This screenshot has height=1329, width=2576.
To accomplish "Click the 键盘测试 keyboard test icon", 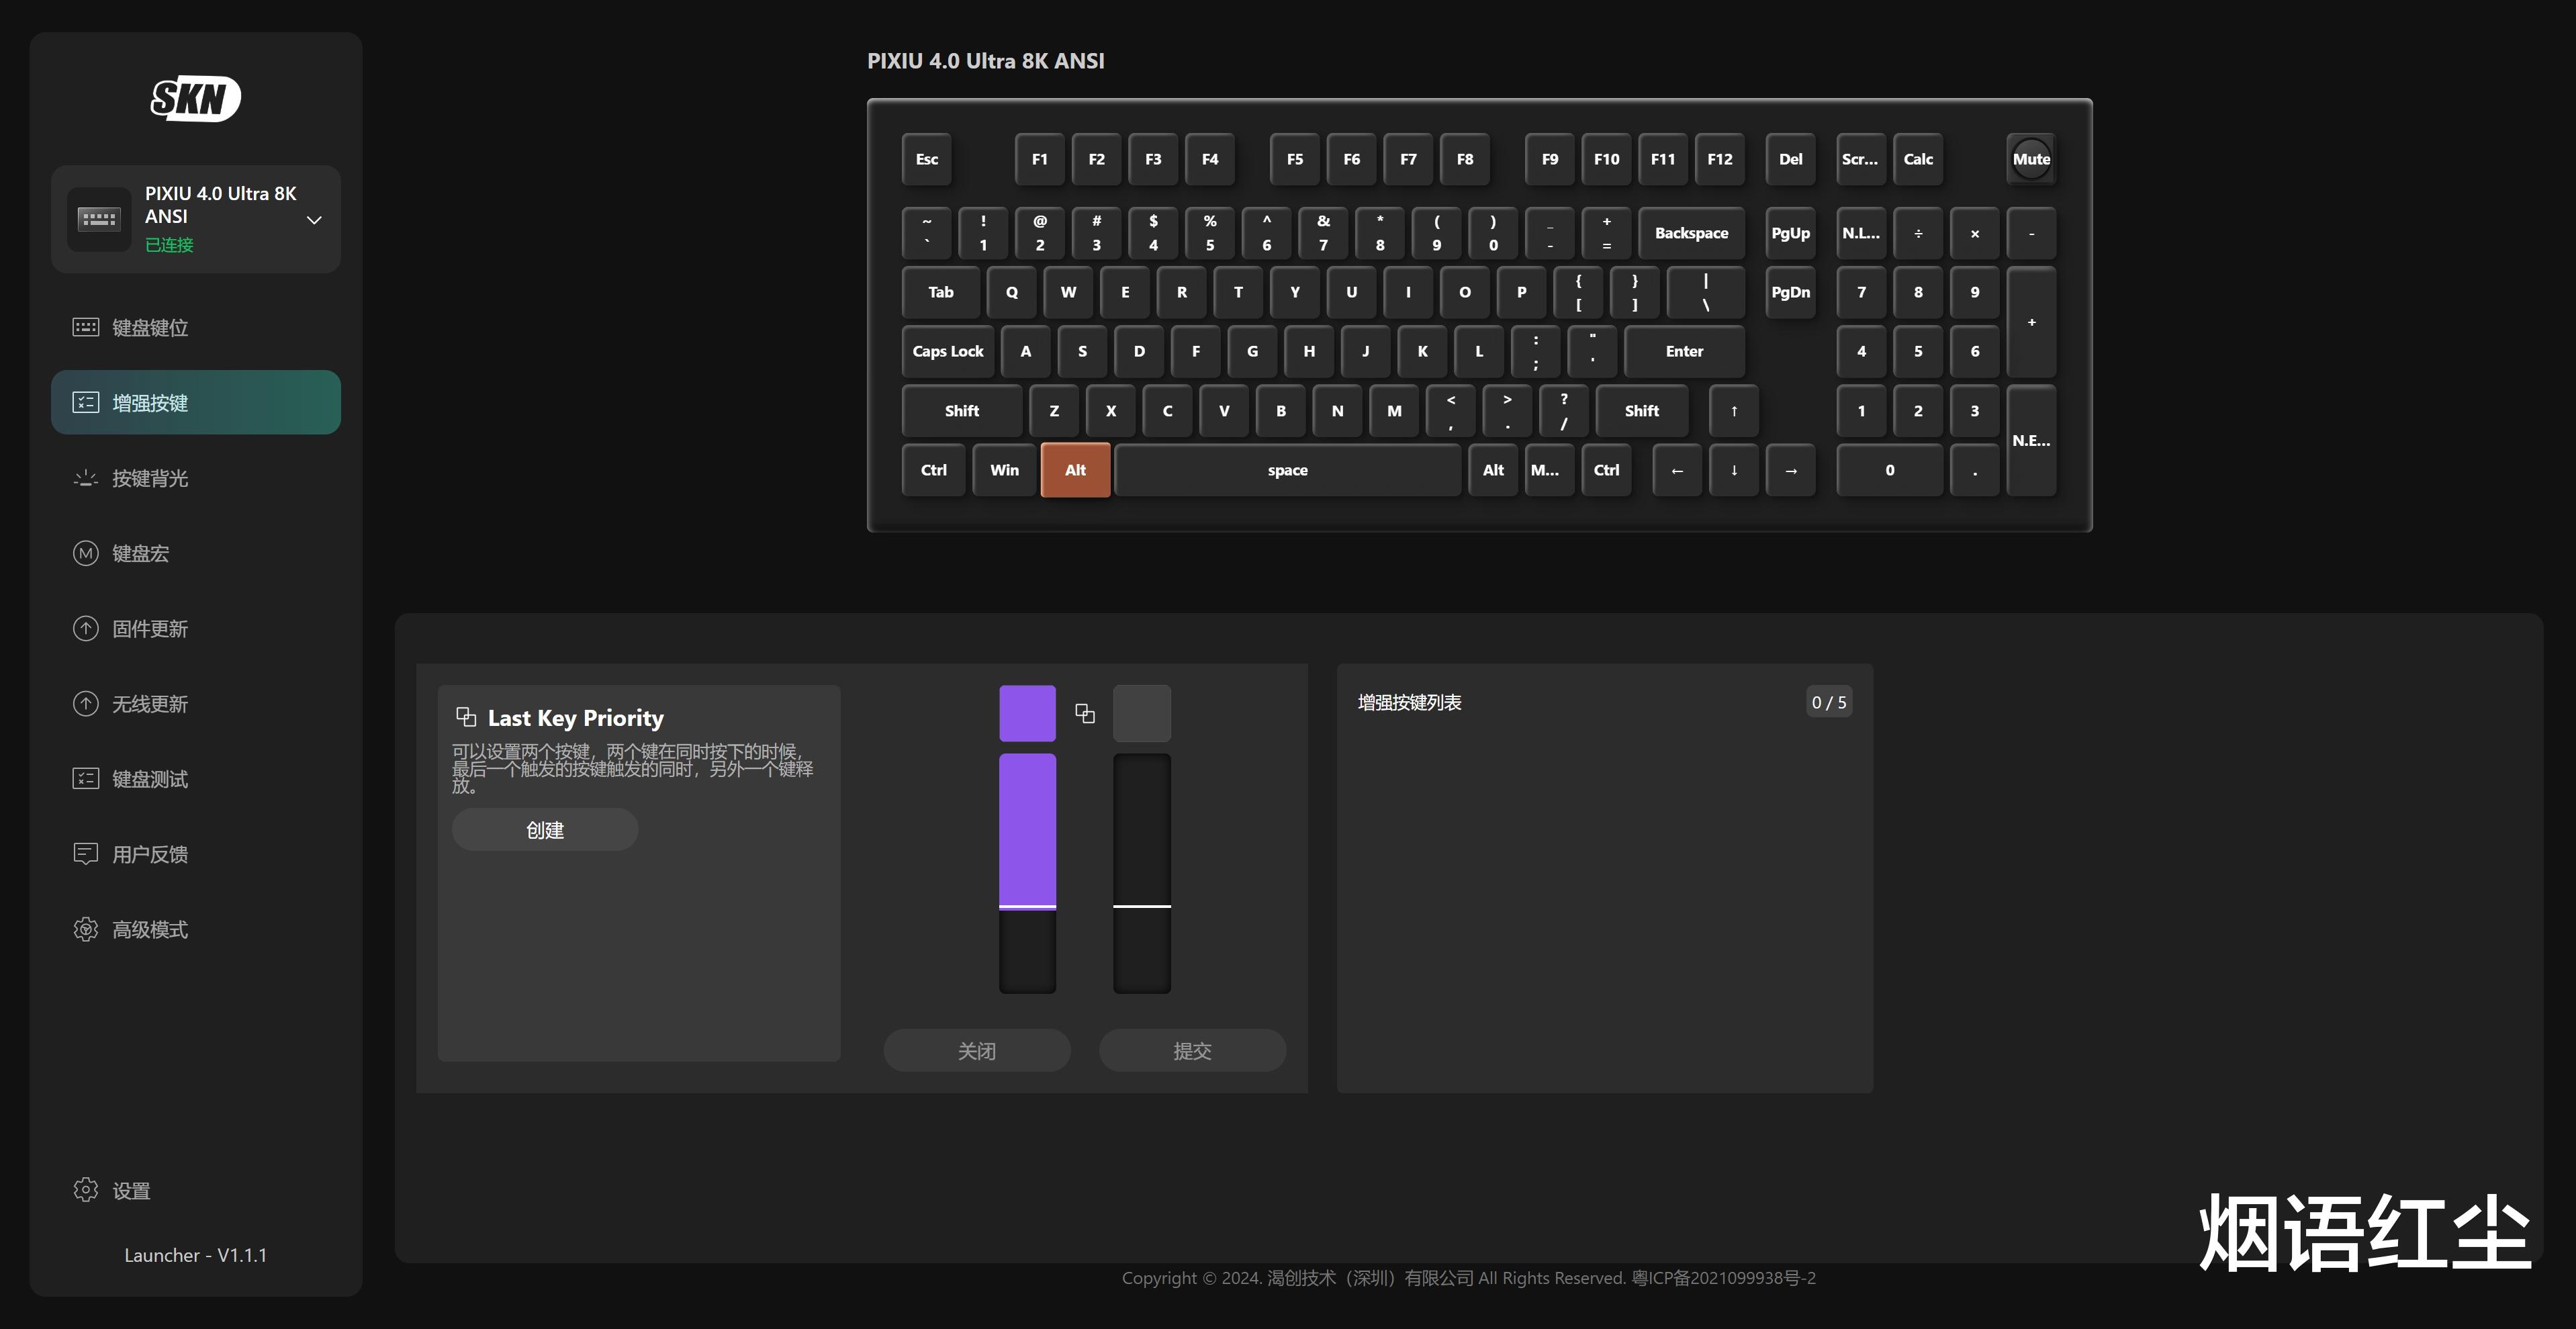I will 86,779.
